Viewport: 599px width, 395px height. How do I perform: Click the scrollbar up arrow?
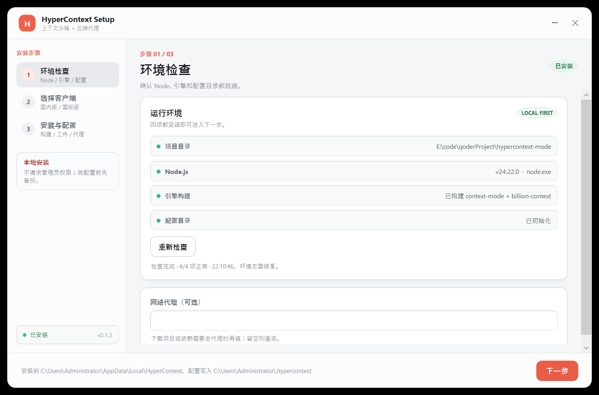pos(586,95)
